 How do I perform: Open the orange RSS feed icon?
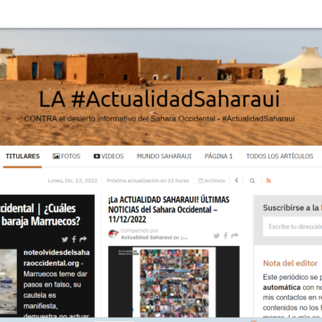click(x=268, y=181)
